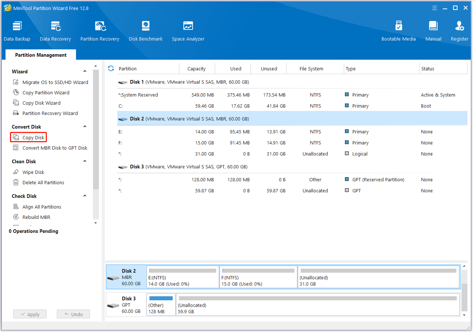Open the Data Backup tool
This screenshot has width=473, height=332.
[x=17, y=31]
